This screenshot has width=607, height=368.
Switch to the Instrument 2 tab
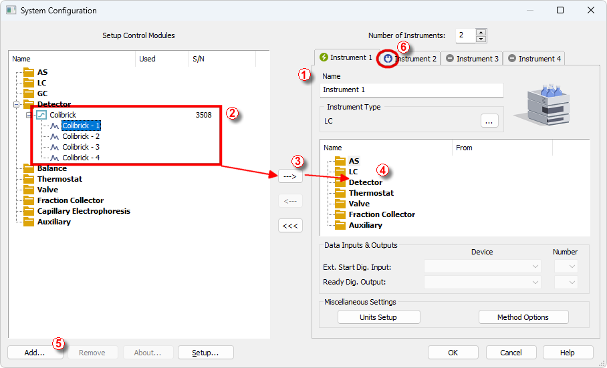[x=409, y=58]
